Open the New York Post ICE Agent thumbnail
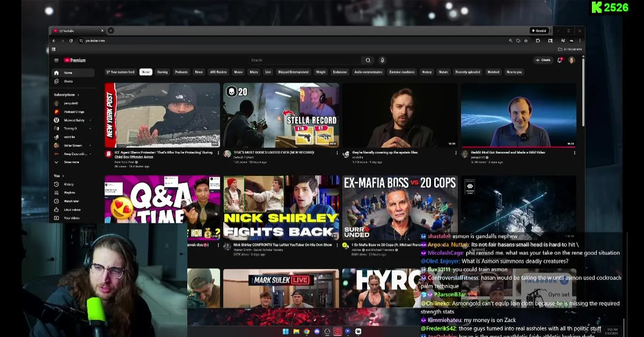This screenshot has height=337, width=644. click(162, 115)
